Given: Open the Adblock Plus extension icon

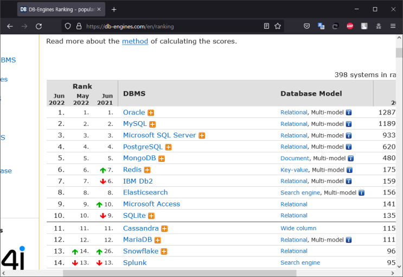Looking at the screenshot, I should point(350,26).
